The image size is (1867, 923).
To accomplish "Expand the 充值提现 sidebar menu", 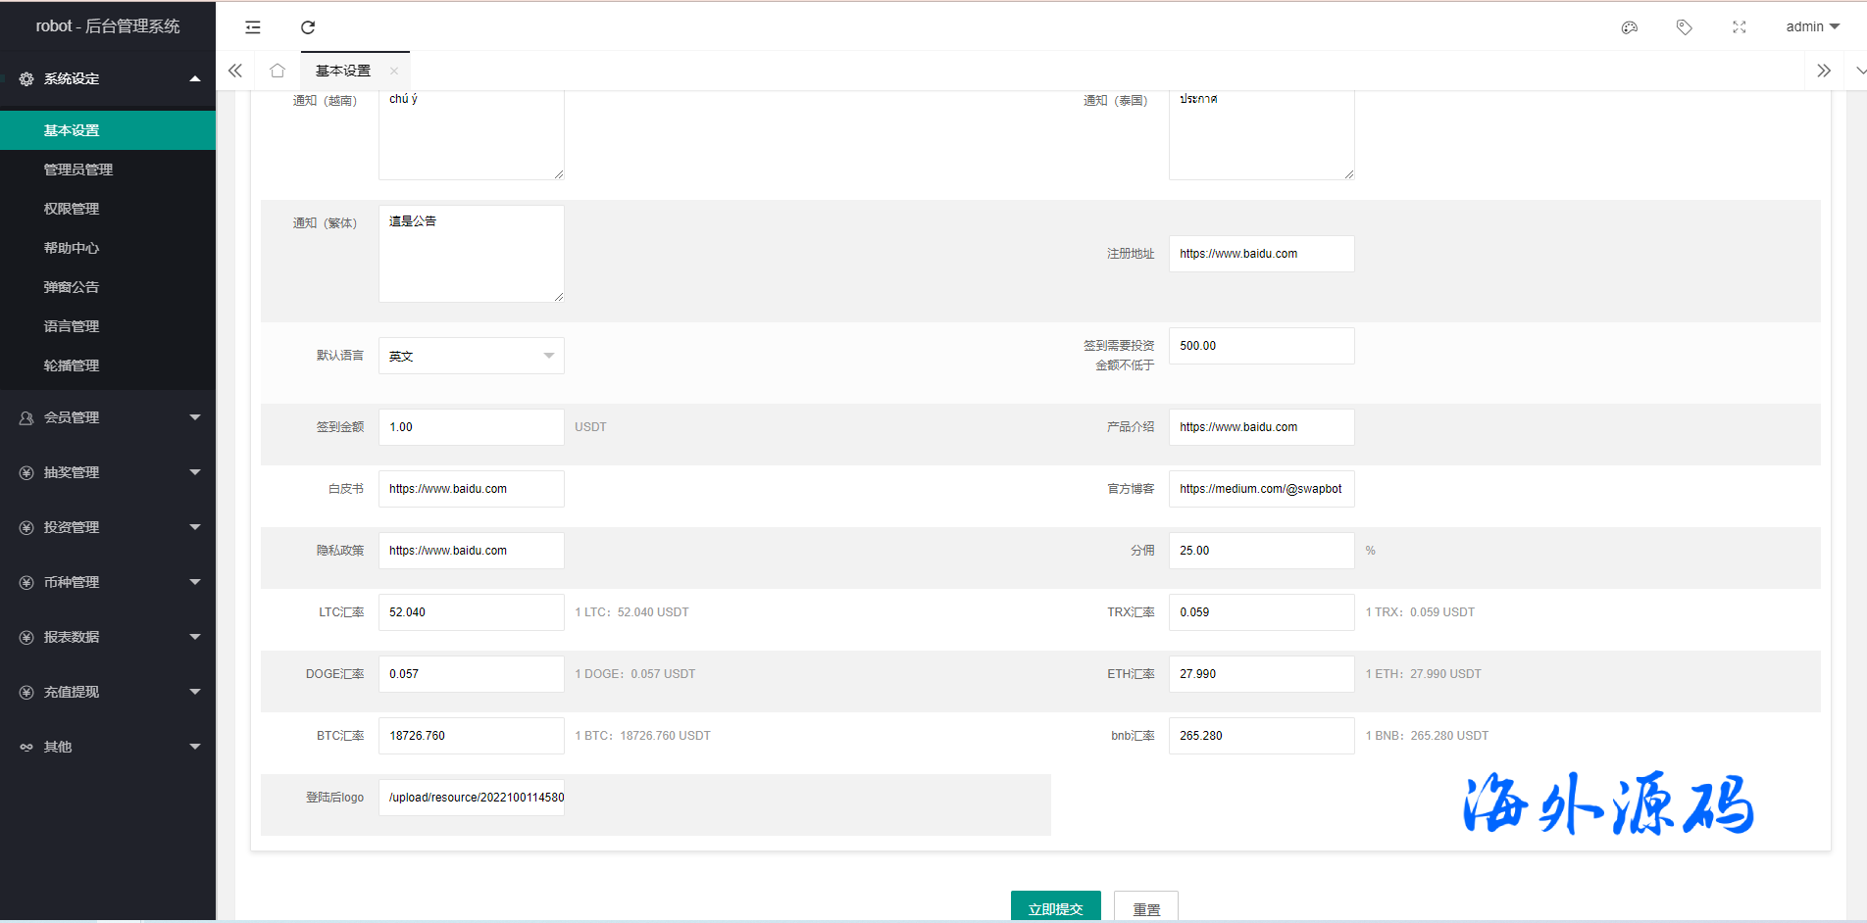I will tap(108, 692).
